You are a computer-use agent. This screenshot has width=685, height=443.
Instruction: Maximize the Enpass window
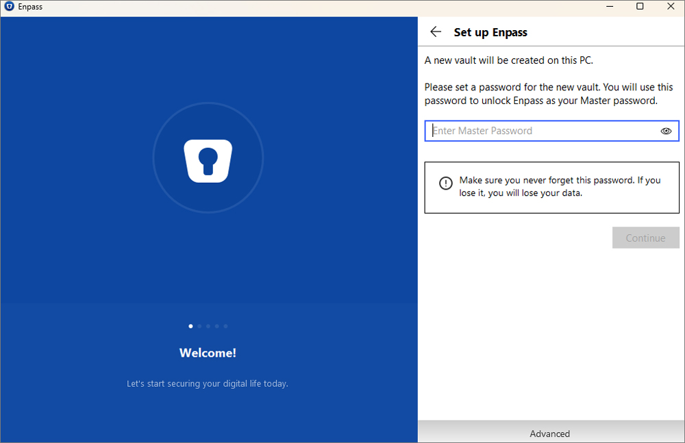[x=640, y=7]
